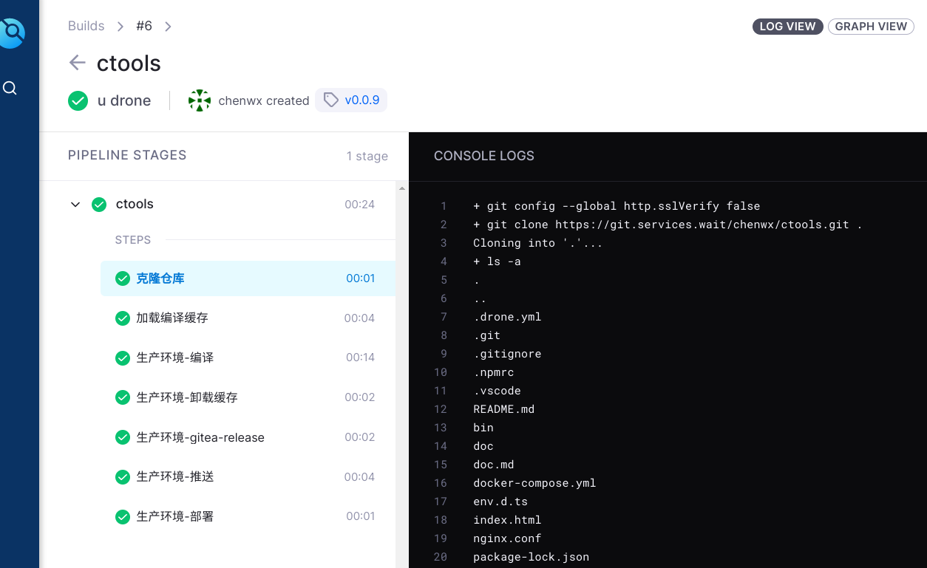The height and width of the screenshot is (568, 927).
Task: Open the 生产环境-部署 step logs
Action: tap(175, 516)
